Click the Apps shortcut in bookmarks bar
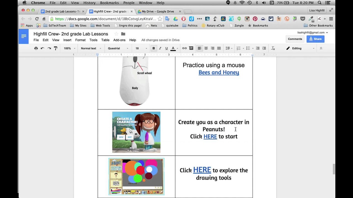The height and width of the screenshot is (198, 353). tap(27, 26)
